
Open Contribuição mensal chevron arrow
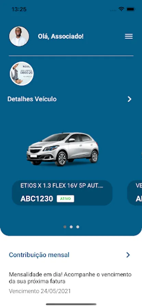(x=128, y=255)
